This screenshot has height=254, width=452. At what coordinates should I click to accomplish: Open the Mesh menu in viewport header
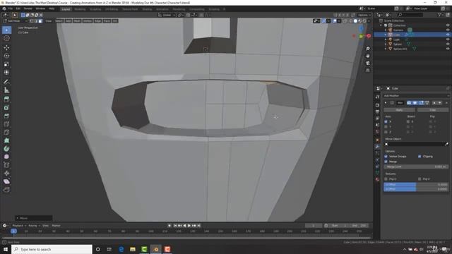(x=77, y=21)
